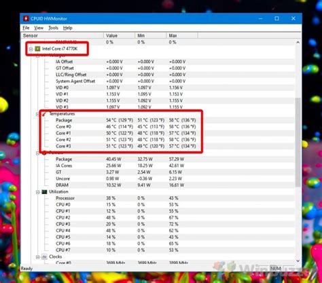
Task: Select the VID #1 row
Action: tap(158, 94)
